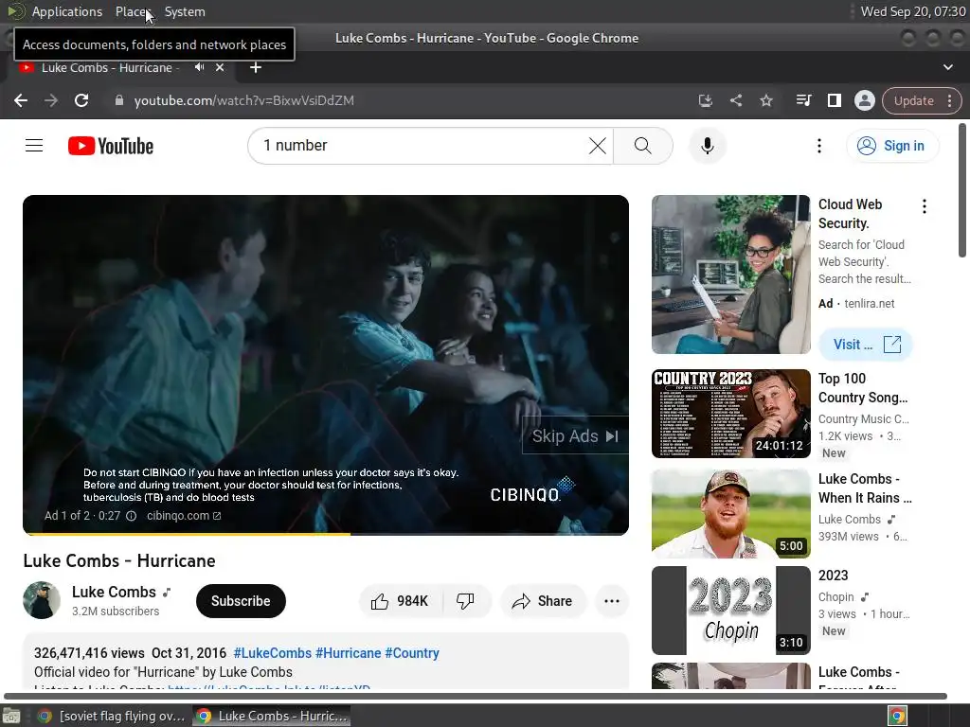
Task: Click the ad info icon beside 0:27
Action: click(131, 516)
